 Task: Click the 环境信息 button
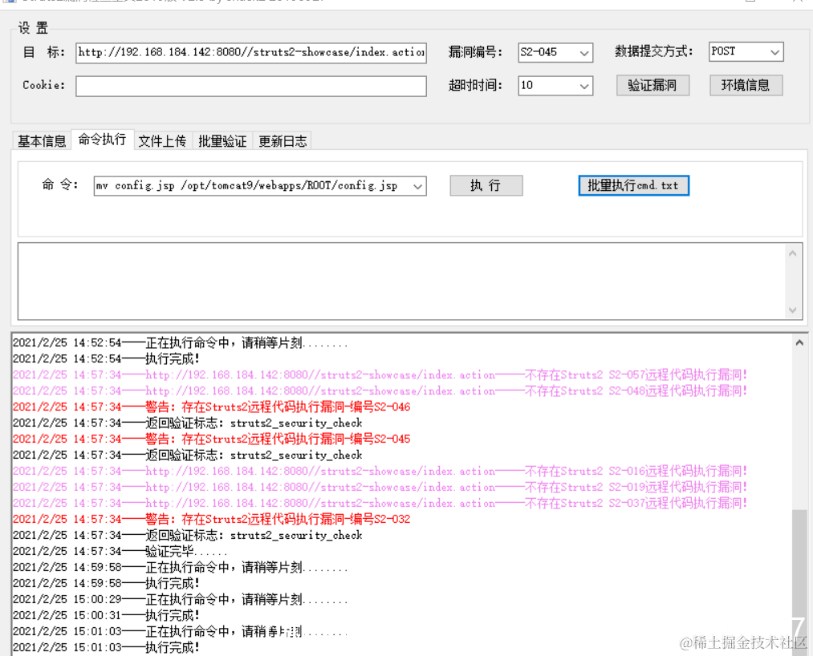(x=745, y=85)
